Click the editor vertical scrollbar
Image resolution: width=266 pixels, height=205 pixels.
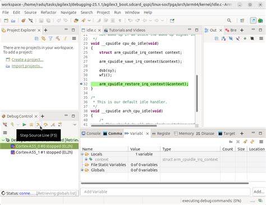tap(197, 94)
